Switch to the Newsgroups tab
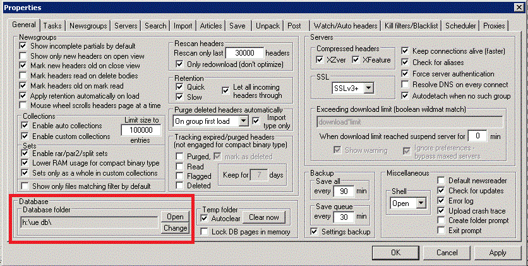This screenshot has height=266, width=528. coord(88,26)
